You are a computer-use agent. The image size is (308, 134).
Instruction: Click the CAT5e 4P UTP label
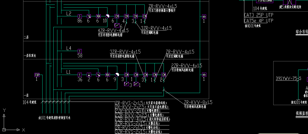(259, 21)
